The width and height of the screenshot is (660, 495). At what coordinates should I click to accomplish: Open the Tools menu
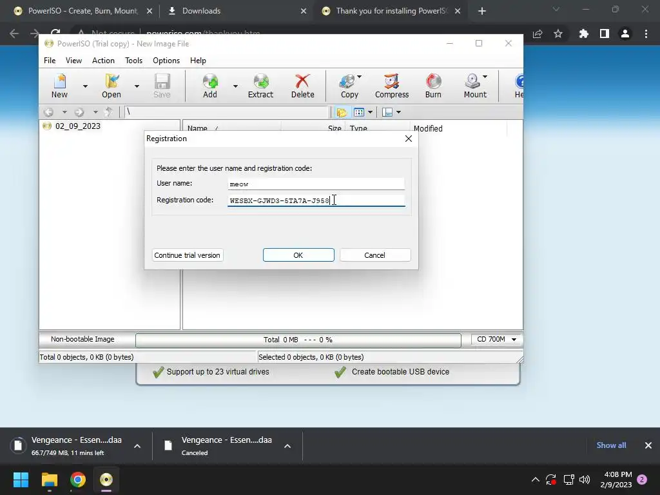tap(133, 61)
